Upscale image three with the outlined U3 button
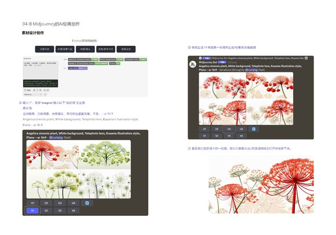Viewport: 336px width, 235px height. coord(229,129)
